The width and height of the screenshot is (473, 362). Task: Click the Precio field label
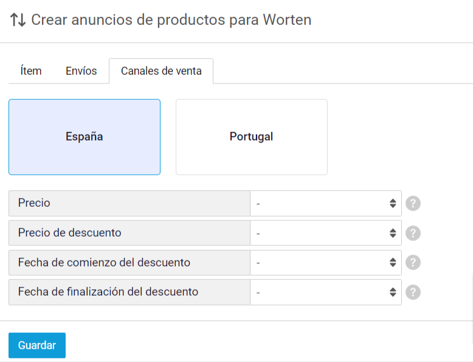click(x=34, y=203)
